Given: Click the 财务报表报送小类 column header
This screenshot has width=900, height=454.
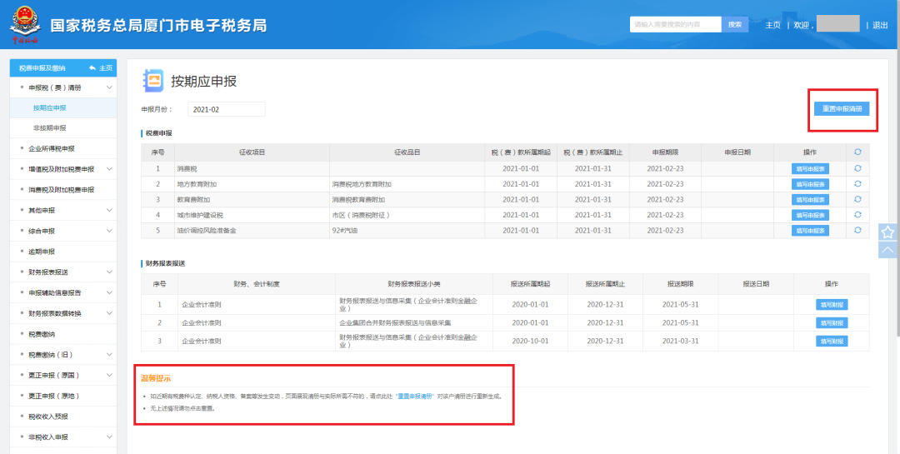Looking at the screenshot, I should [414, 283].
